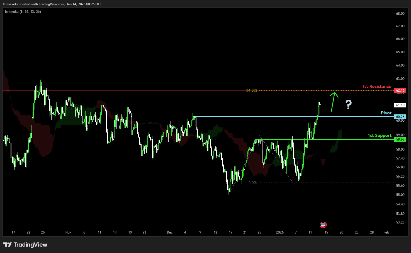
Task: Select the 1st Support text label
Action: click(379, 136)
